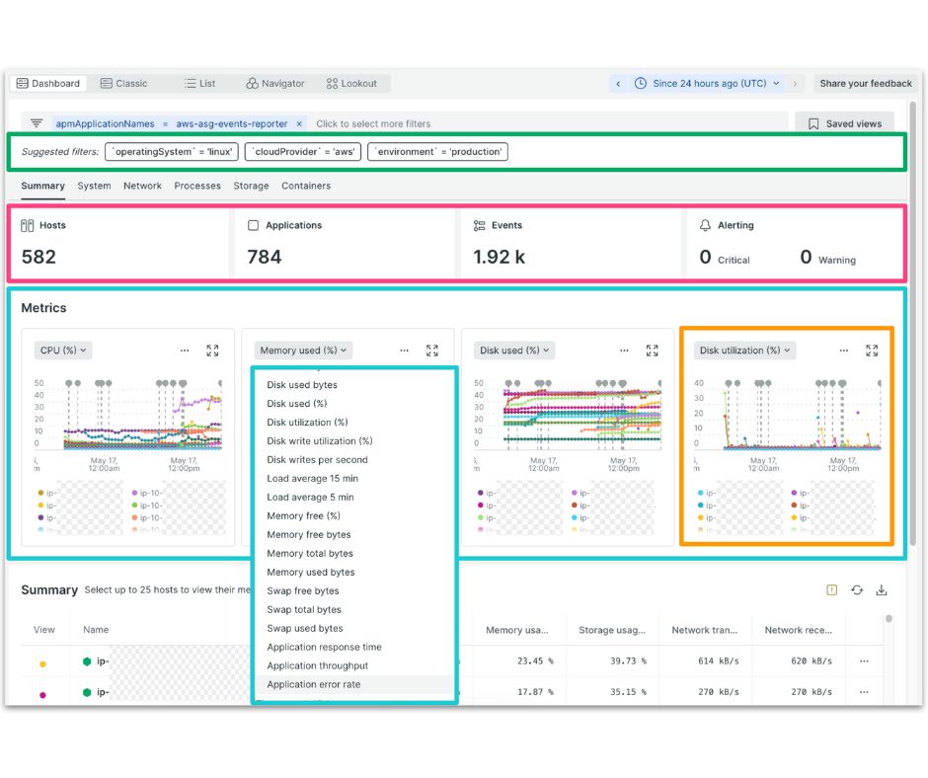
Task: Select the Processes tab
Action: (x=197, y=186)
